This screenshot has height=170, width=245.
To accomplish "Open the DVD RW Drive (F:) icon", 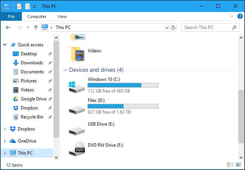I will pos(77,149).
